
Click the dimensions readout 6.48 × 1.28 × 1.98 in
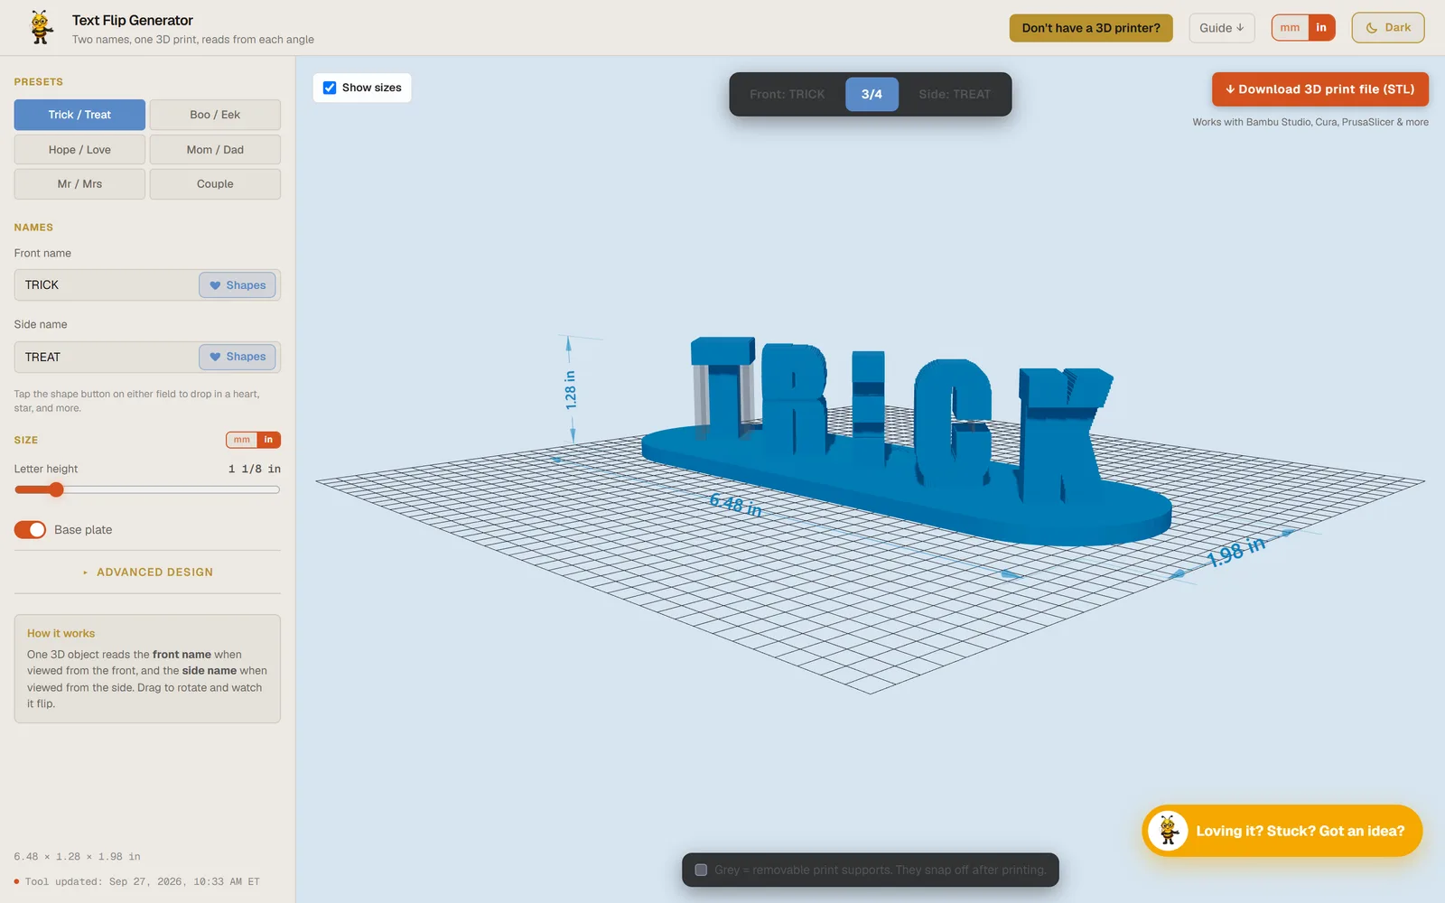(x=77, y=857)
